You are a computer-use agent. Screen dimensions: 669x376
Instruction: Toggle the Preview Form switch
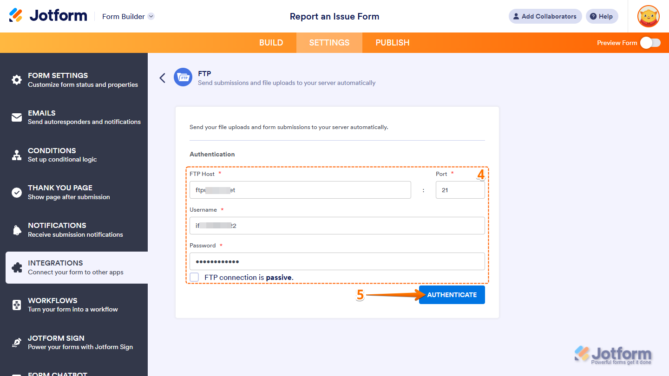coord(650,42)
